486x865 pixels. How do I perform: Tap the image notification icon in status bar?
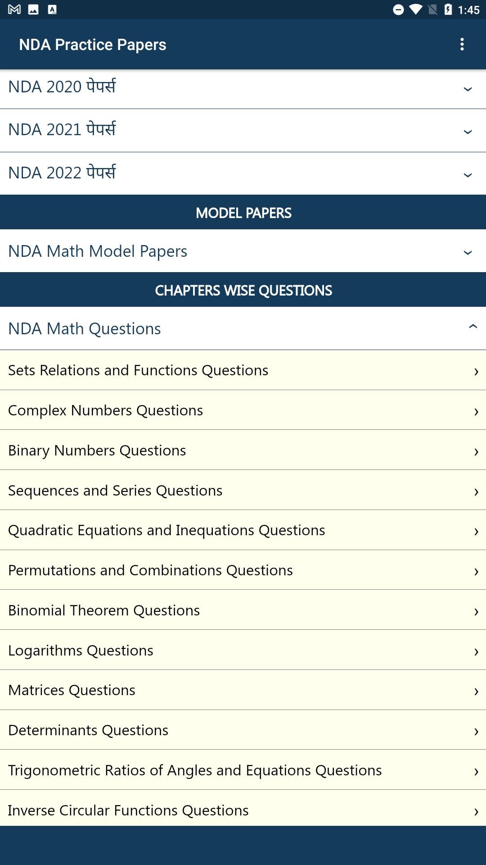pyautogui.click(x=33, y=9)
